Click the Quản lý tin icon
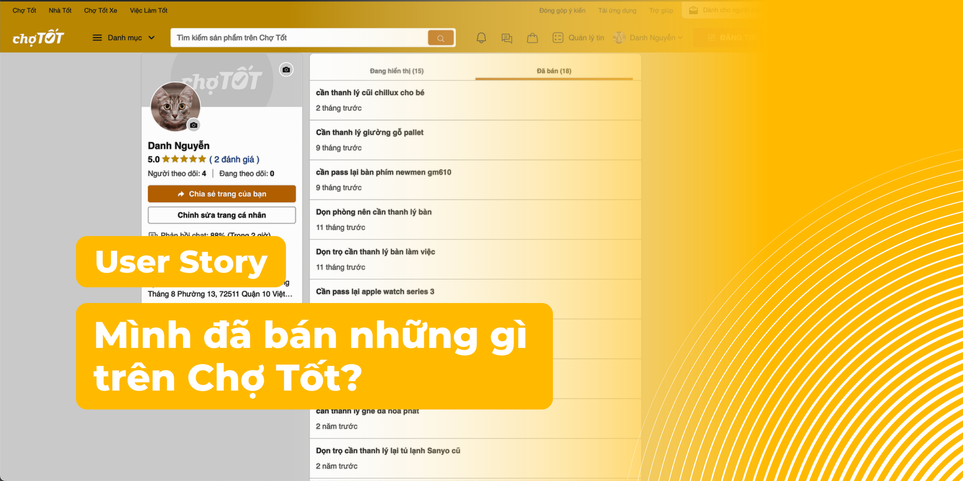 tap(559, 38)
